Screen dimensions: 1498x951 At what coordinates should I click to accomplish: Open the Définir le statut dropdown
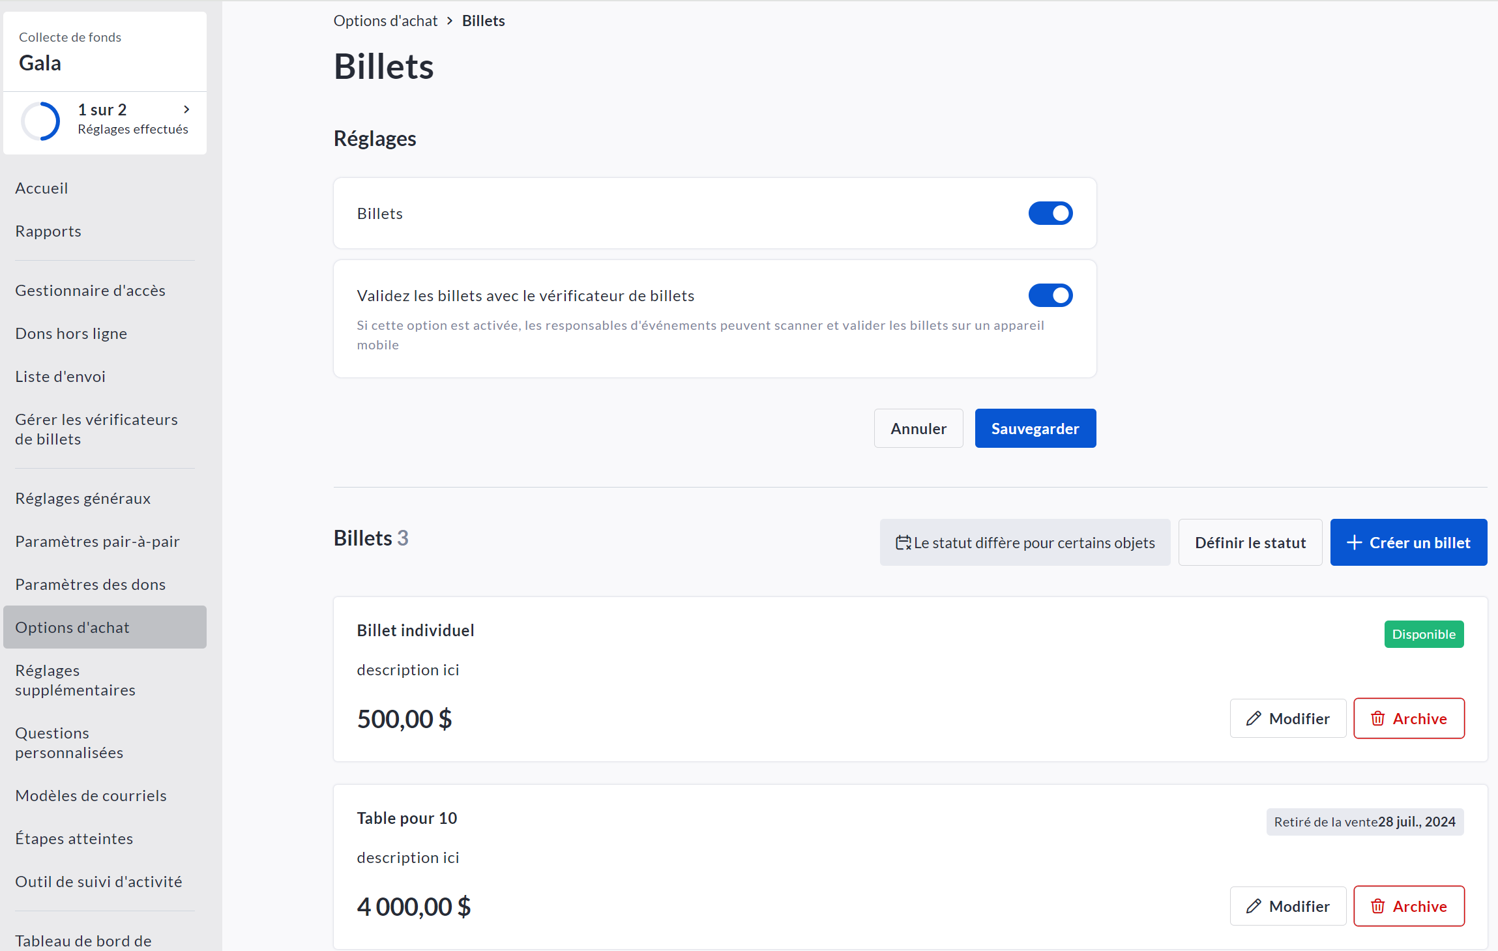[1250, 542]
